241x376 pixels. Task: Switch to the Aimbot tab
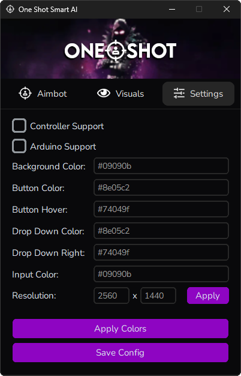tap(43, 94)
